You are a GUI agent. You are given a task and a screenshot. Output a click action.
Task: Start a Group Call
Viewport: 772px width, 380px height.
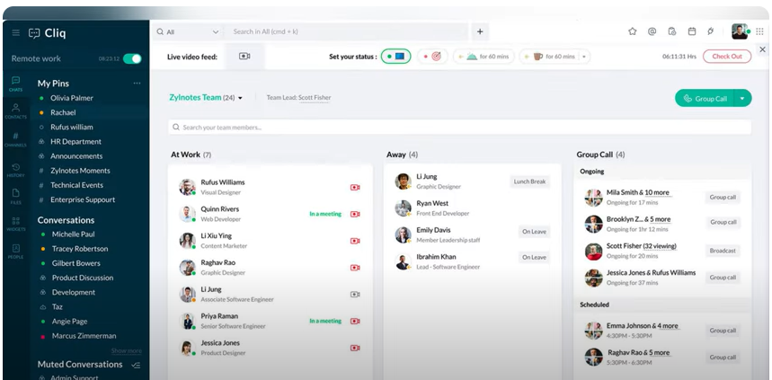pos(705,98)
